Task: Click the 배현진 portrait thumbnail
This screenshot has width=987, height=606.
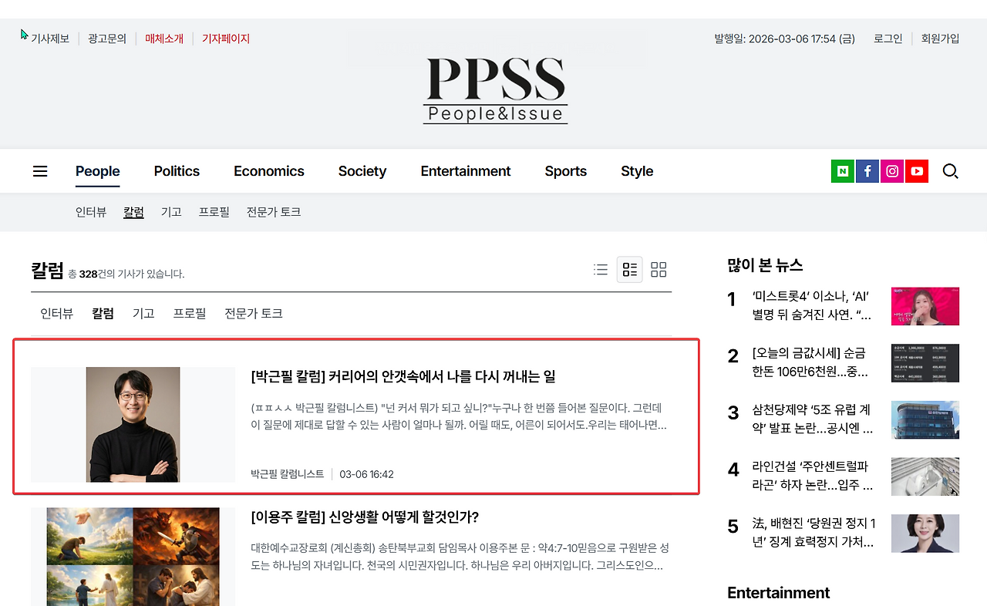Action: [x=925, y=534]
